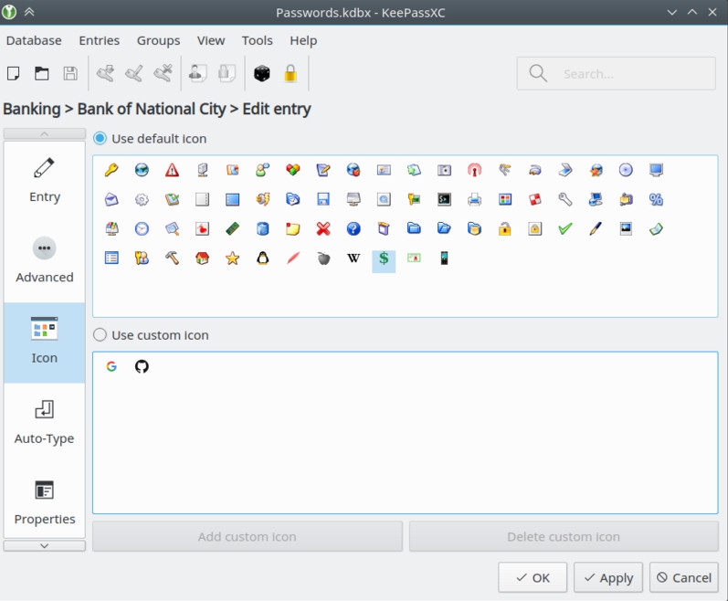Click the KeePassXC logo in titlebar
This screenshot has height=601, width=728.
tap(9, 12)
